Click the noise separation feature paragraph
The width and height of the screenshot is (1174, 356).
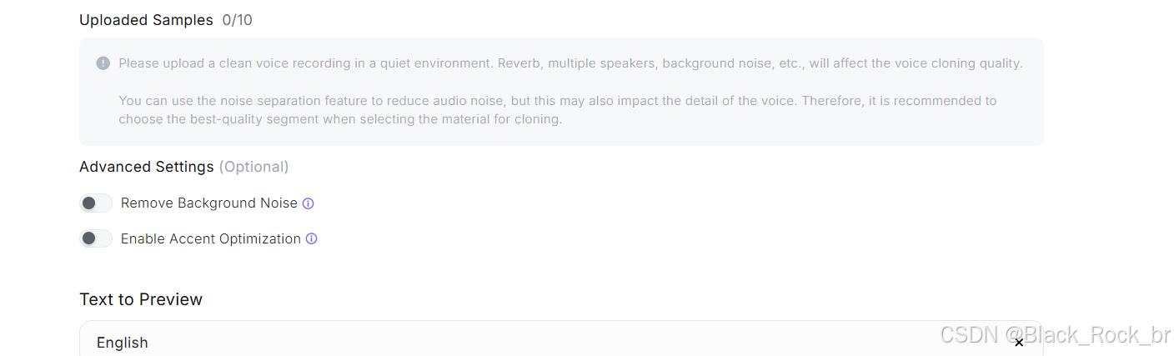pos(558,110)
